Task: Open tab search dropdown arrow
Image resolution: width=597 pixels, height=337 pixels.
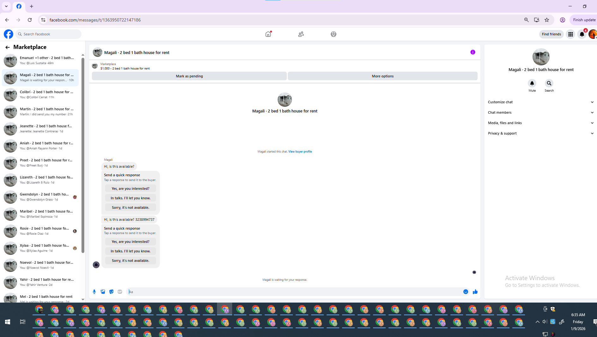Action: (x=6, y=6)
